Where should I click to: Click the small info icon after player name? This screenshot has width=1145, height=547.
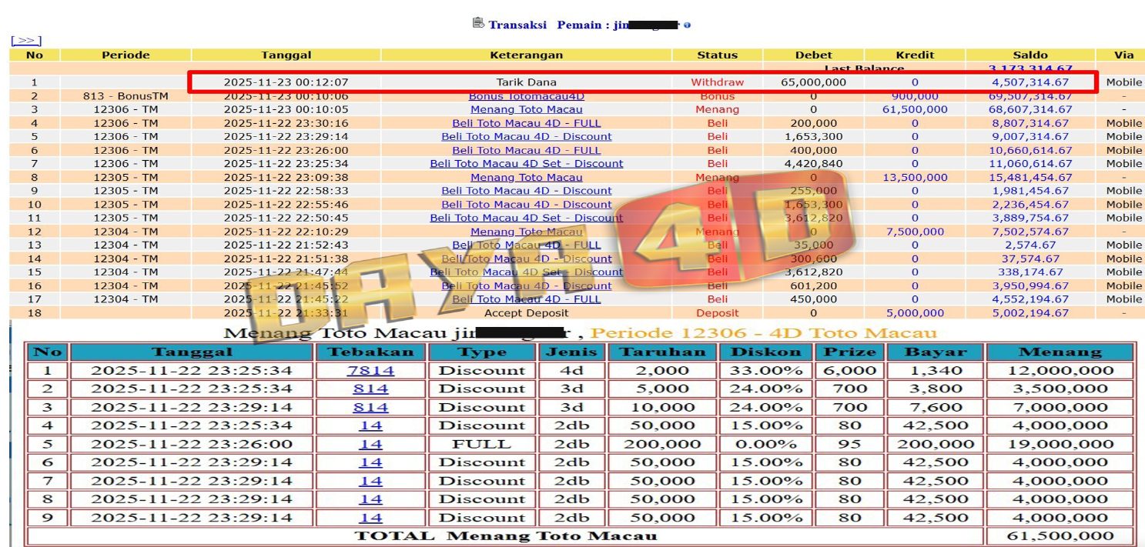click(x=687, y=25)
